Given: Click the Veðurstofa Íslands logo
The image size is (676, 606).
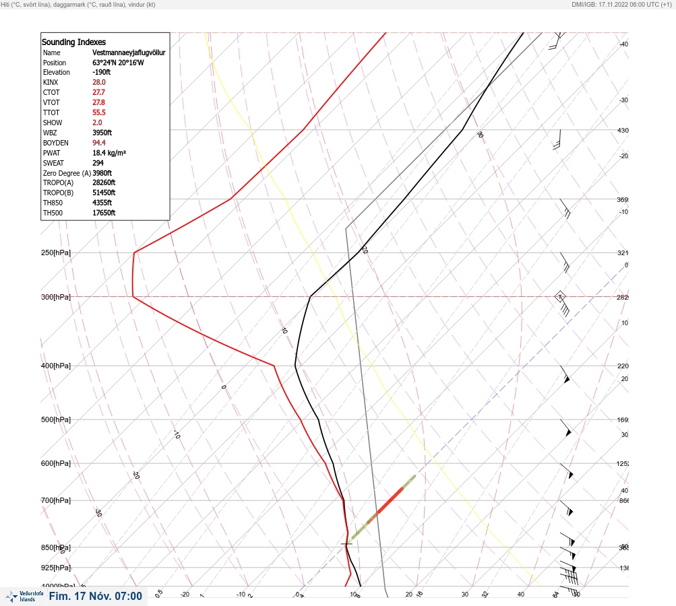Looking at the screenshot, I should click(x=24, y=597).
